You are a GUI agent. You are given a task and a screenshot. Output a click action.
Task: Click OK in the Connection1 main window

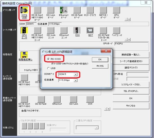pos(131,98)
